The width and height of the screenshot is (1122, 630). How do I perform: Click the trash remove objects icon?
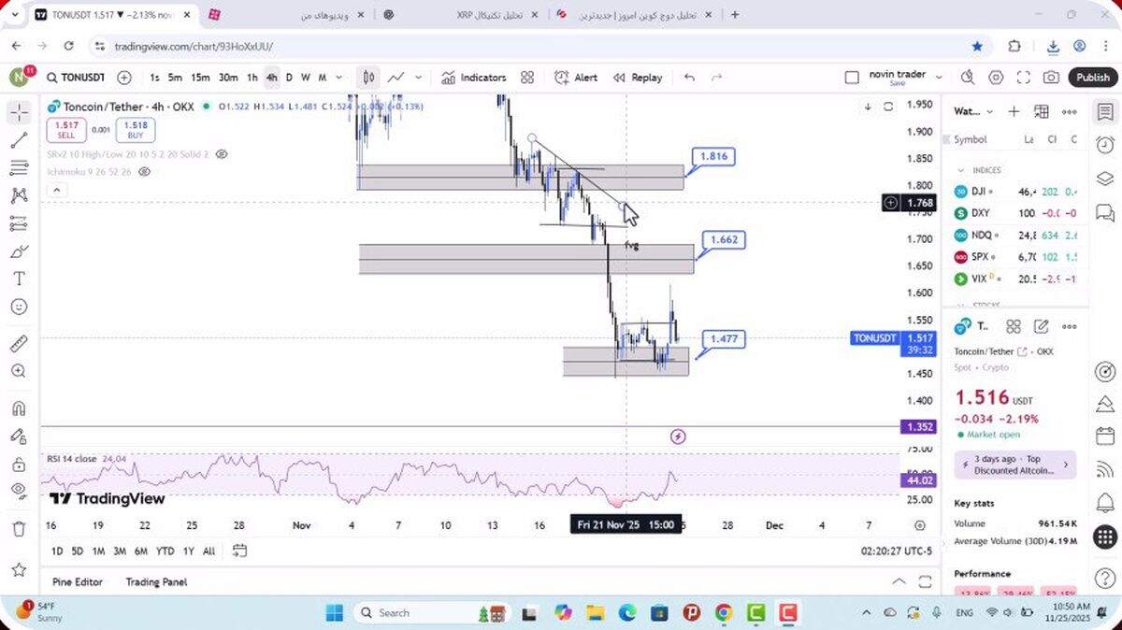pyautogui.click(x=19, y=529)
